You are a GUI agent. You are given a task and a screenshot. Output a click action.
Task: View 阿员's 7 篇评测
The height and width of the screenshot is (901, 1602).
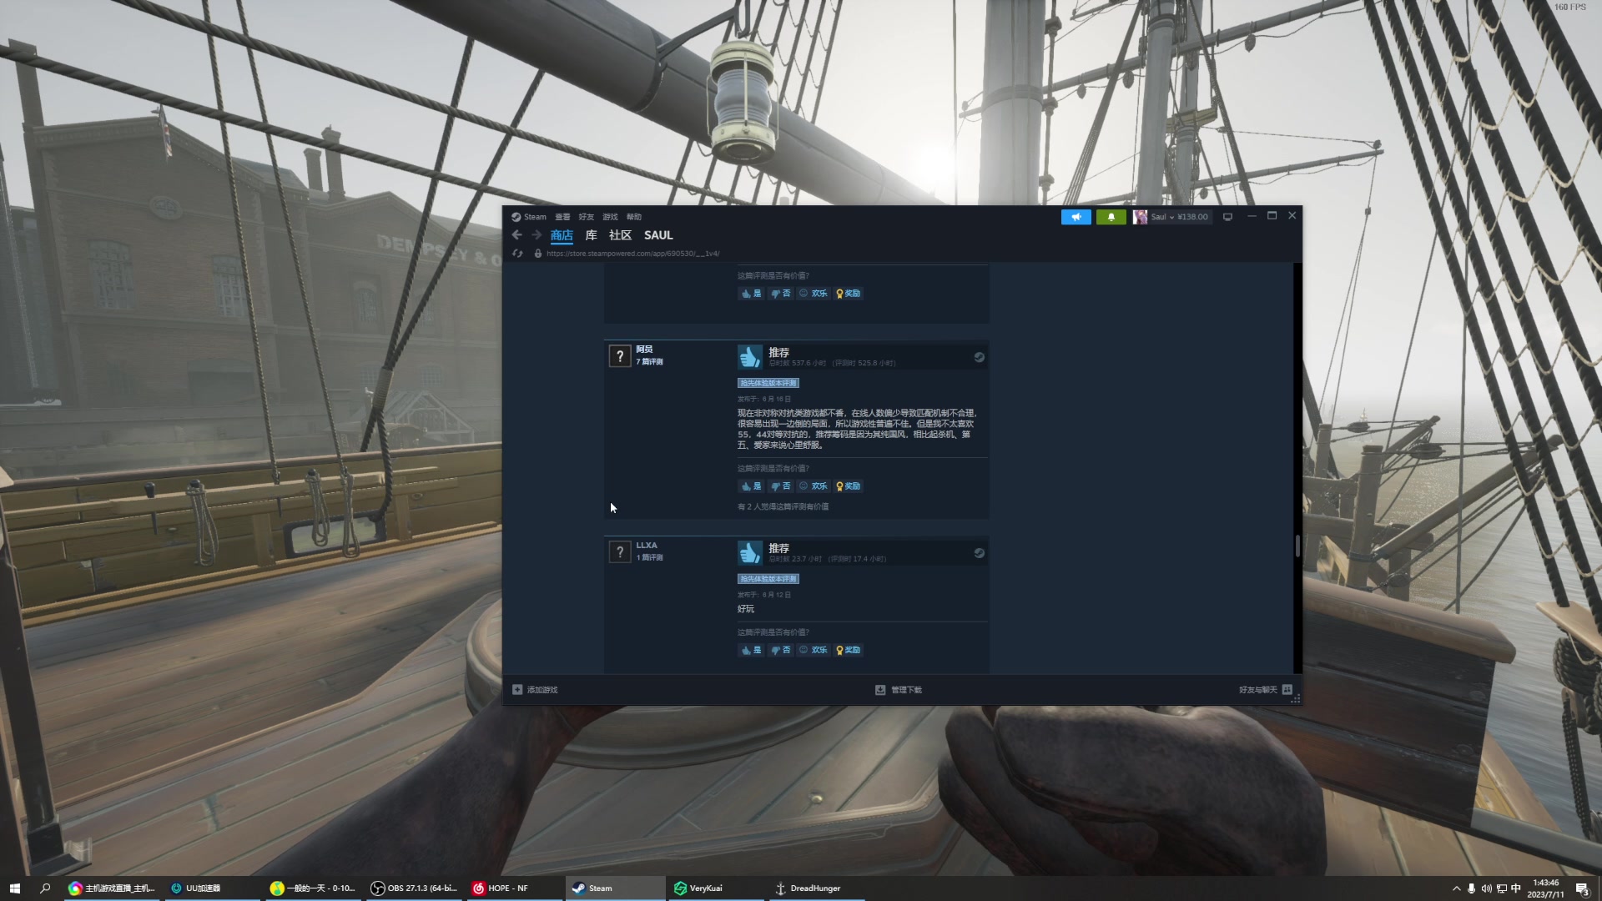pos(649,362)
